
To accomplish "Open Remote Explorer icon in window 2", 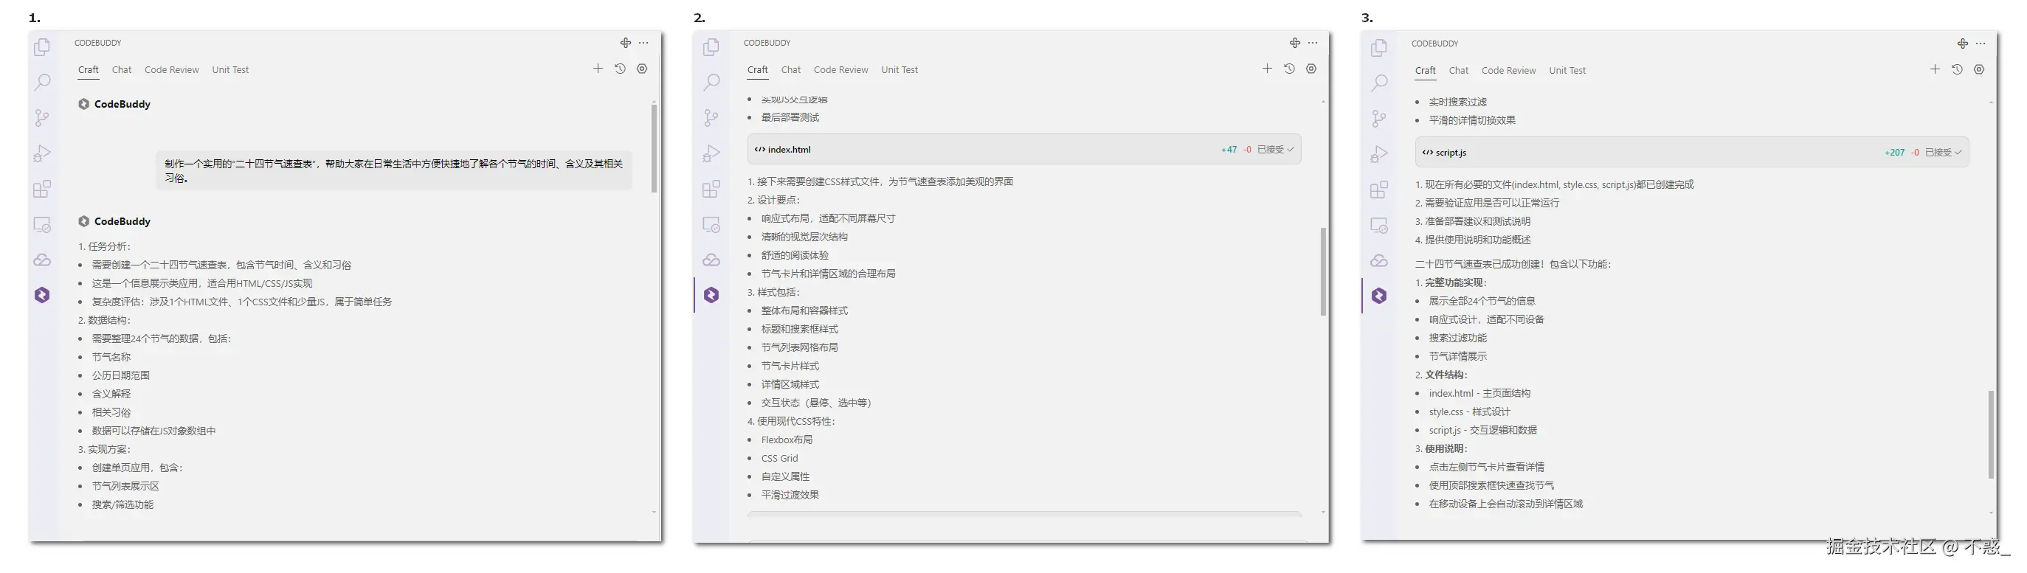I will (711, 225).
